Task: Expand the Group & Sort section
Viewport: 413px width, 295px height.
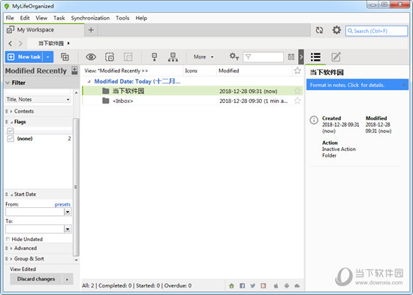Action: tap(11, 259)
